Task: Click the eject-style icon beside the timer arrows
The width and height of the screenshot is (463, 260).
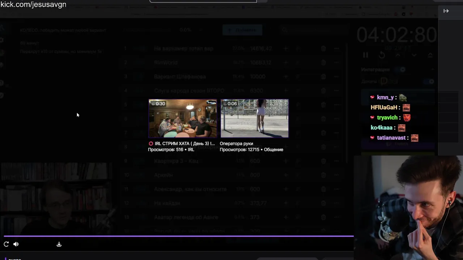Action: tap(430, 55)
